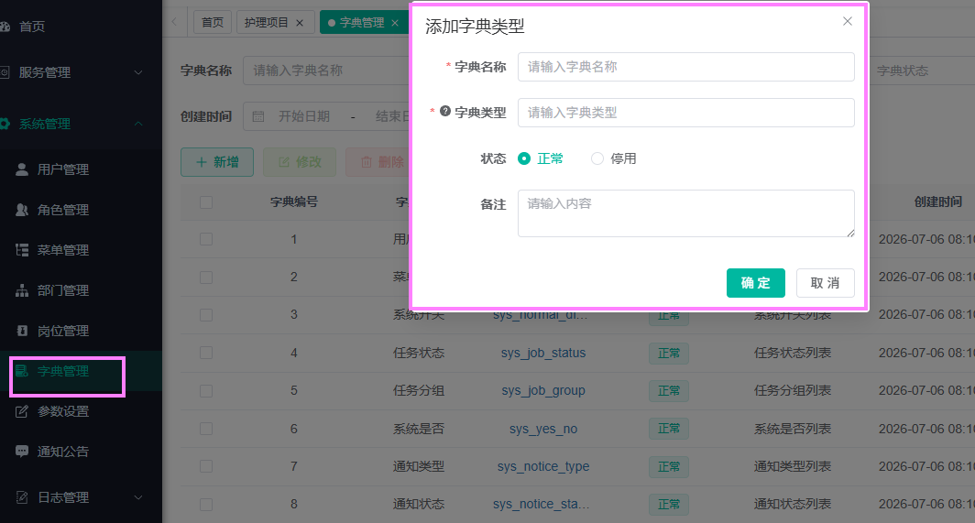Click the 创建时间 column header
Screen dimensions: 975x523
click(x=937, y=202)
